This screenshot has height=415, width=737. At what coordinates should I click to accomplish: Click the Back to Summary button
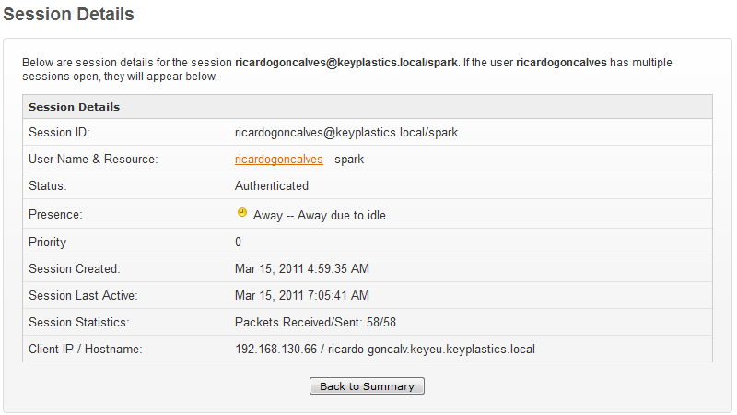point(367,386)
